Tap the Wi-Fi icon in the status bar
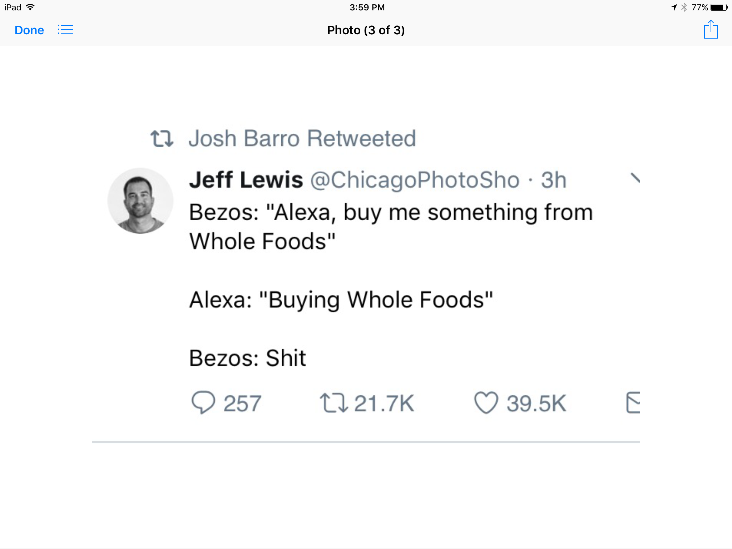 (x=31, y=6)
